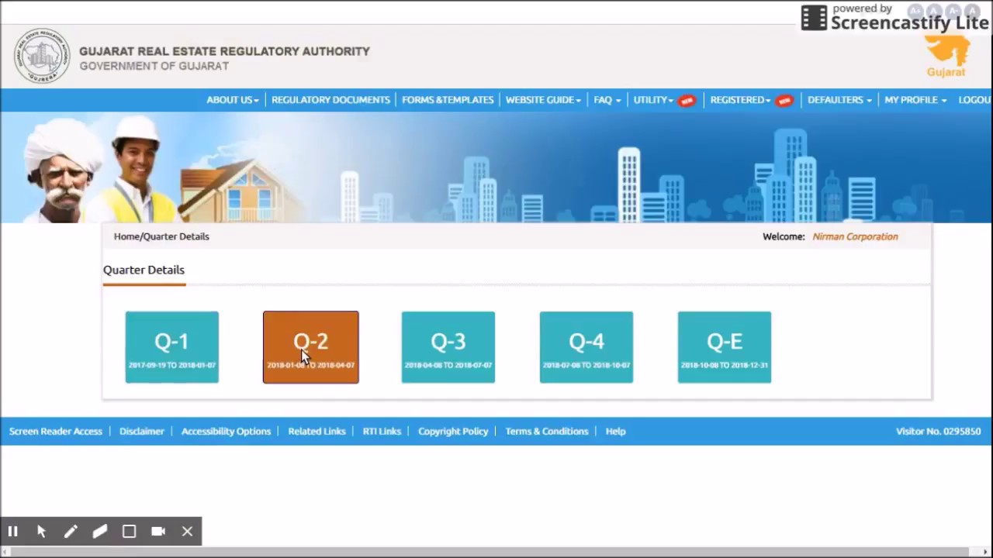Open the Copyright Policy footer link
The width and height of the screenshot is (993, 558).
(453, 431)
